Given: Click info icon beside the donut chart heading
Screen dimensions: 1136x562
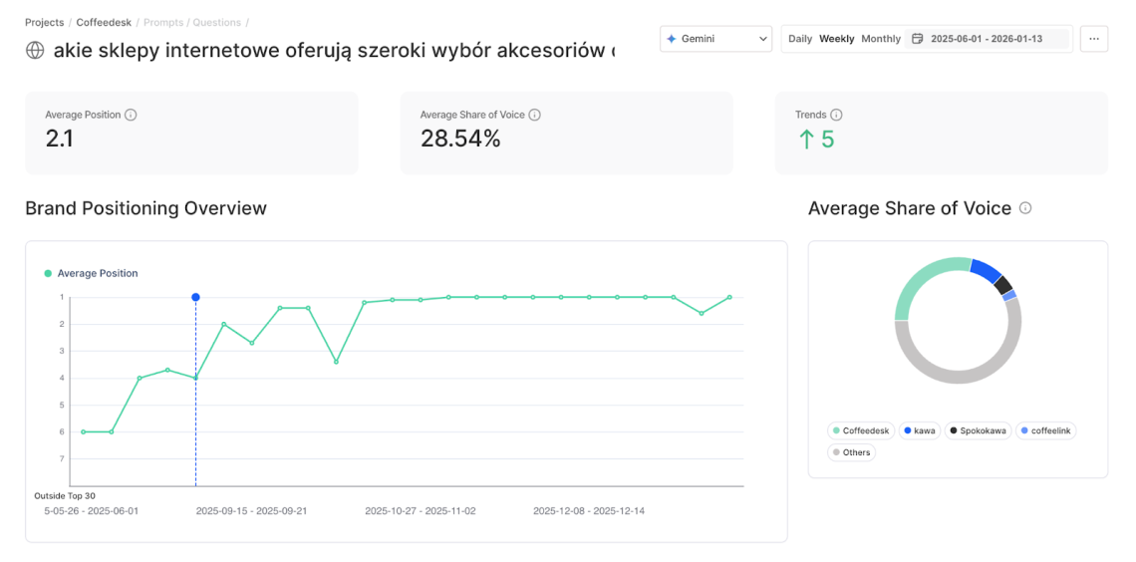Looking at the screenshot, I should point(1025,208).
